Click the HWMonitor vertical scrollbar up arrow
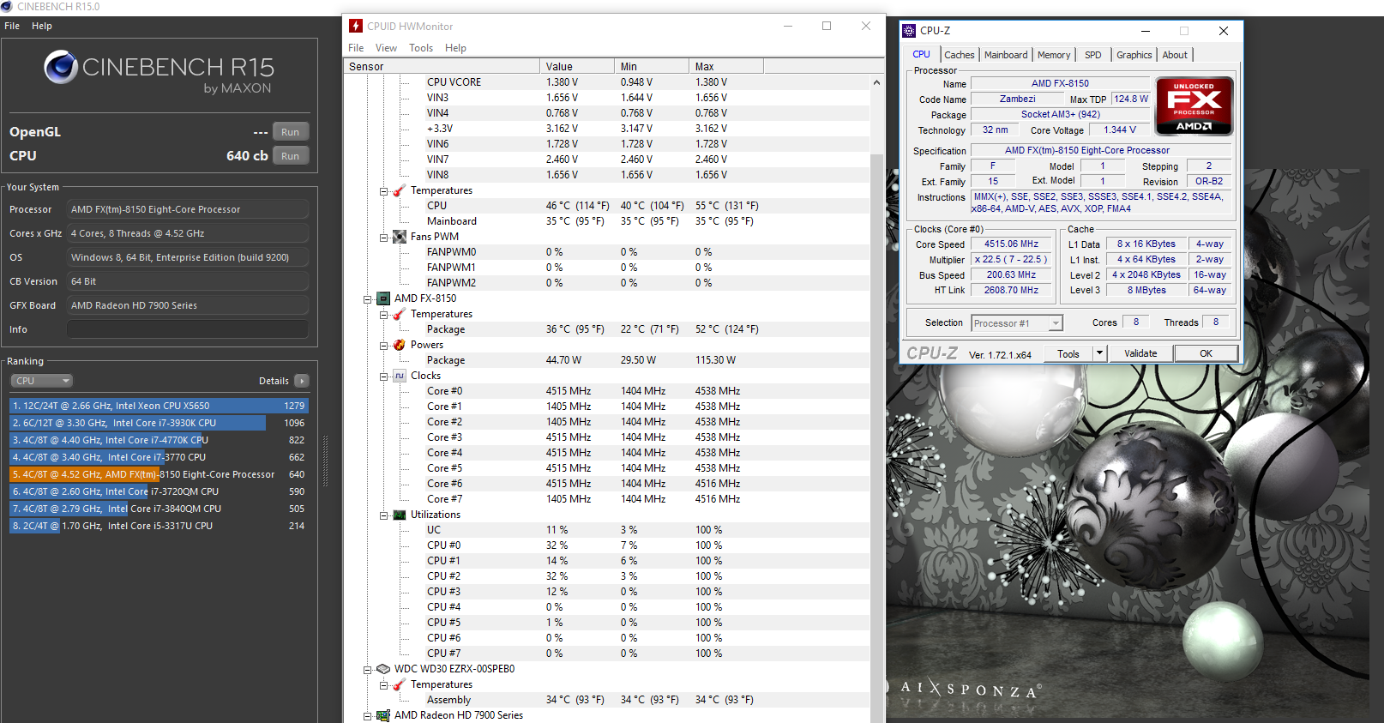Image resolution: width=1384 pixels, height=723 pixels. coord(876,82)
